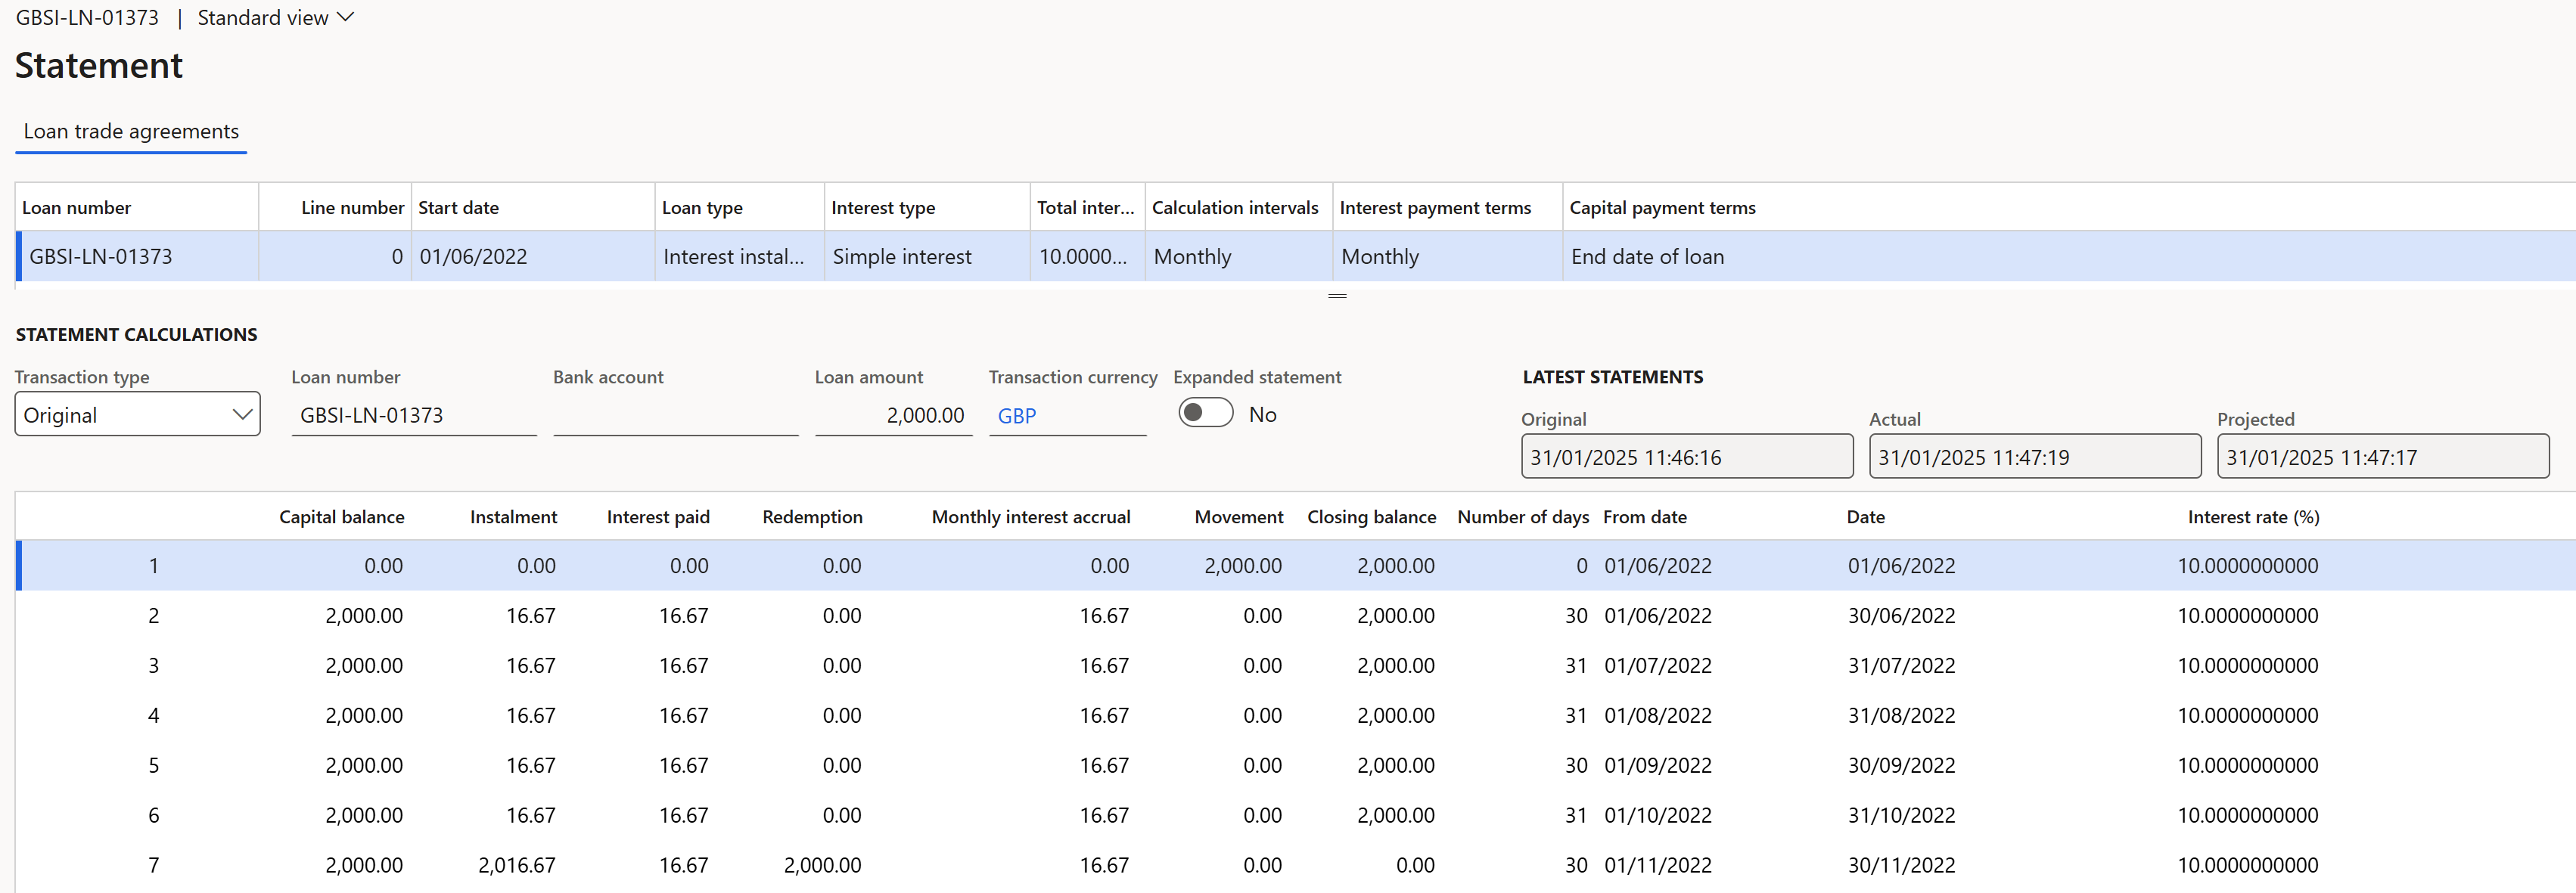Open the Transaction type combo box
This screenshot has width=2576, height=893.
point(138,414)
